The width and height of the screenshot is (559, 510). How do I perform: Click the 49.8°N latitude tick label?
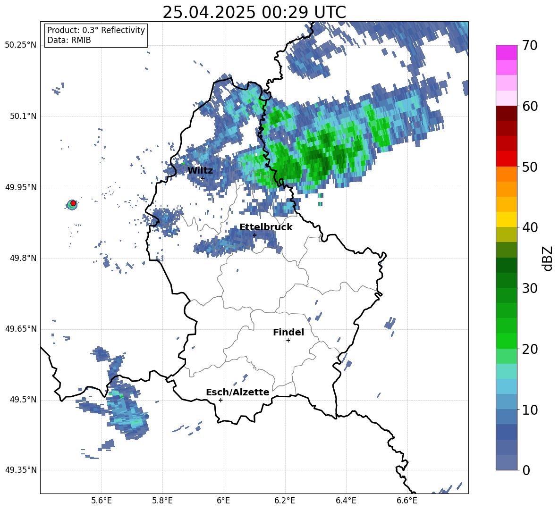(x=23, y=258)
